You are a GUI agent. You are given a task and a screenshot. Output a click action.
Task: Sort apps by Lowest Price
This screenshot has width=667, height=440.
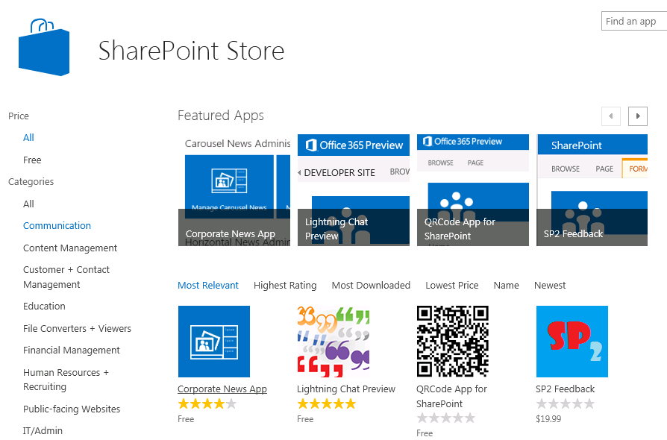tap(451, 285)
